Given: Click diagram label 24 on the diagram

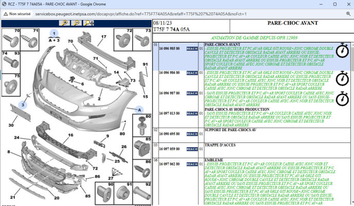Looking at the screenshot, I should (x=17, y=137).
